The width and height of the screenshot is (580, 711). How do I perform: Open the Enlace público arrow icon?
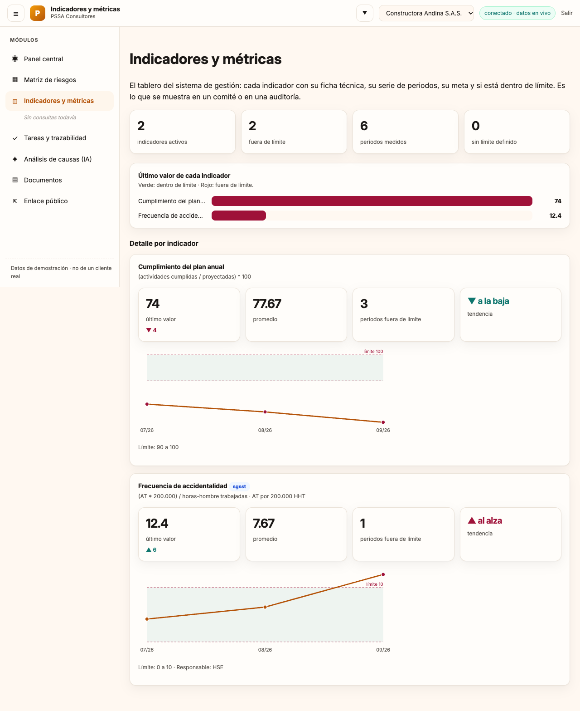pyautogui.click(x=15, y=201)
